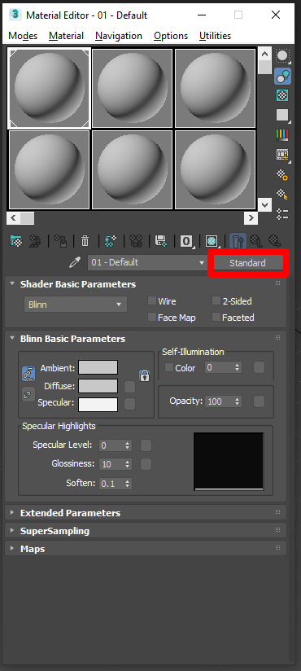This screenshot has width=301, height=671.
Task: Toggle the Diffuse-Specular color lock
Action: pyautogui.click(x=28, y=395)
